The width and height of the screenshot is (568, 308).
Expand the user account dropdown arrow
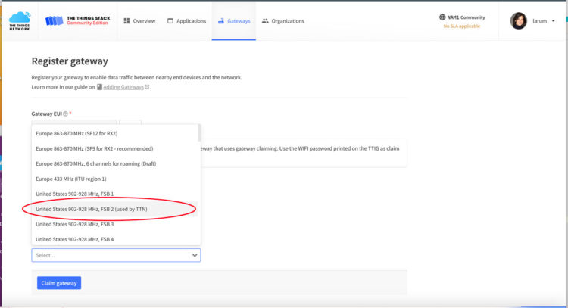click(554, 21)
